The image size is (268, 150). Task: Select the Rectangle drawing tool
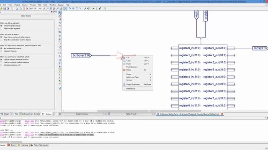click(59, 53)
